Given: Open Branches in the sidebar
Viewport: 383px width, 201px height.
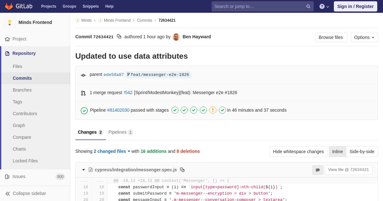Looking at the screenshot, I should click(35, 90).
